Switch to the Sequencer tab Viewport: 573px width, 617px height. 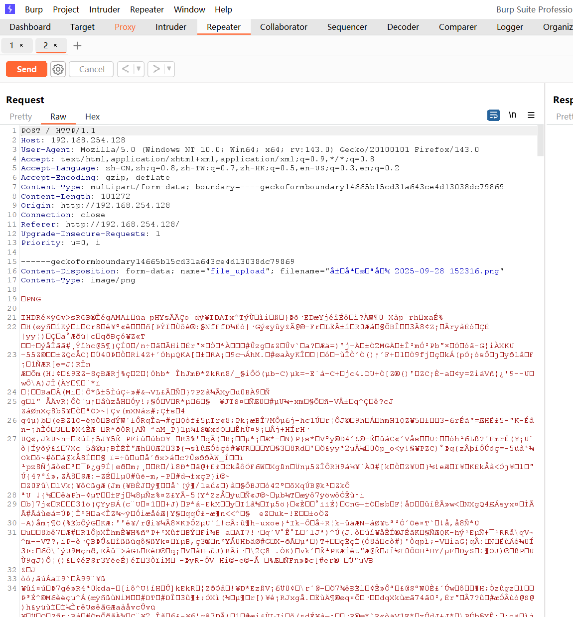[x=347, y=27]
